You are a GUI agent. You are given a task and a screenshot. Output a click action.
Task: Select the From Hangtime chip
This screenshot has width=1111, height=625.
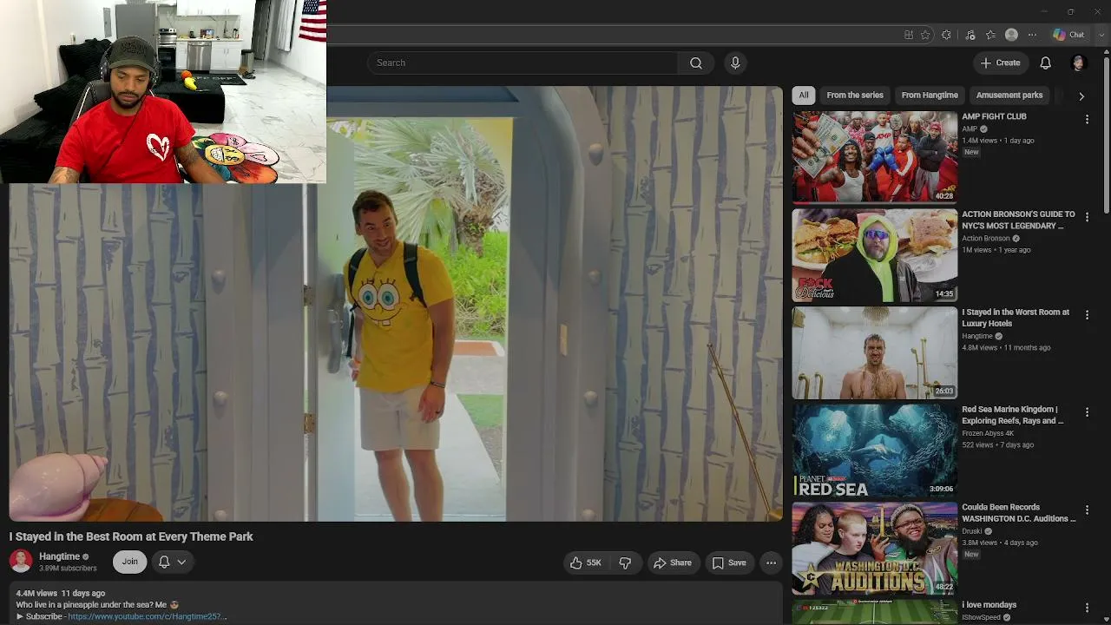[x=930, y=95]
